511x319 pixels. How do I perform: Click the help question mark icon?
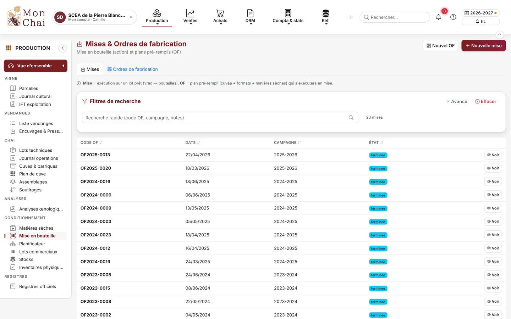click(453, 17)
